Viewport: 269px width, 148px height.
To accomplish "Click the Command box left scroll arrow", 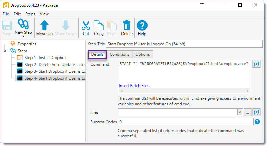I will (x=121, y=91).
